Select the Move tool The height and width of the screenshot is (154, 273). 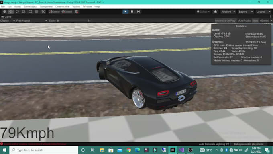tap(11, 12)
